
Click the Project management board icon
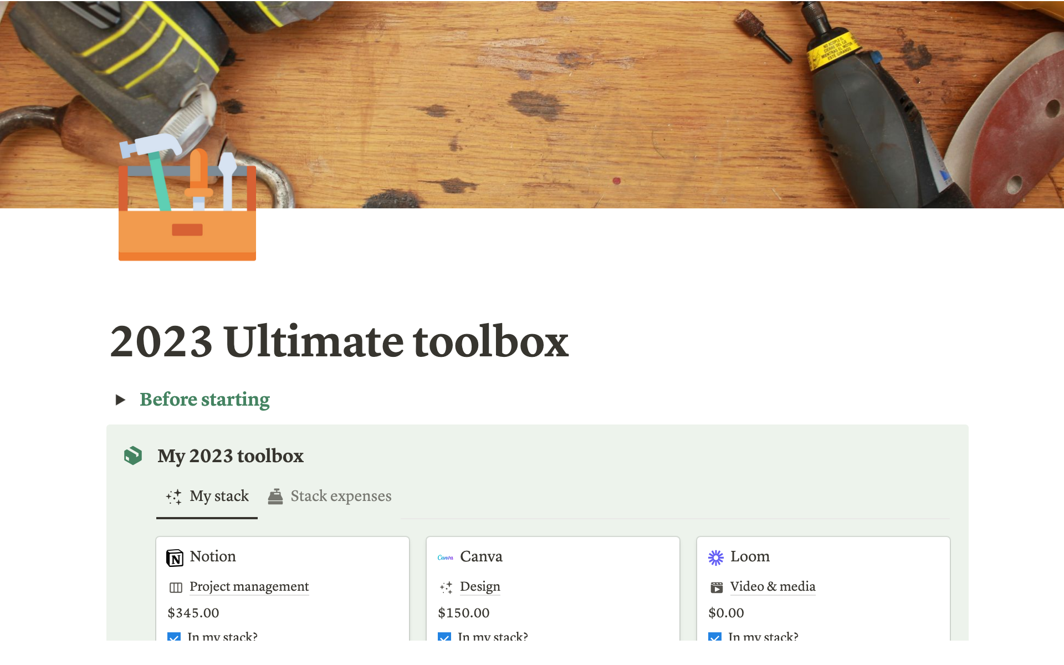176,587
